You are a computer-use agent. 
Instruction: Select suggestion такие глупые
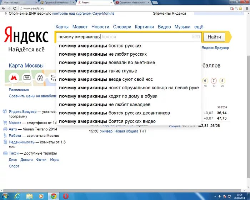129,71
